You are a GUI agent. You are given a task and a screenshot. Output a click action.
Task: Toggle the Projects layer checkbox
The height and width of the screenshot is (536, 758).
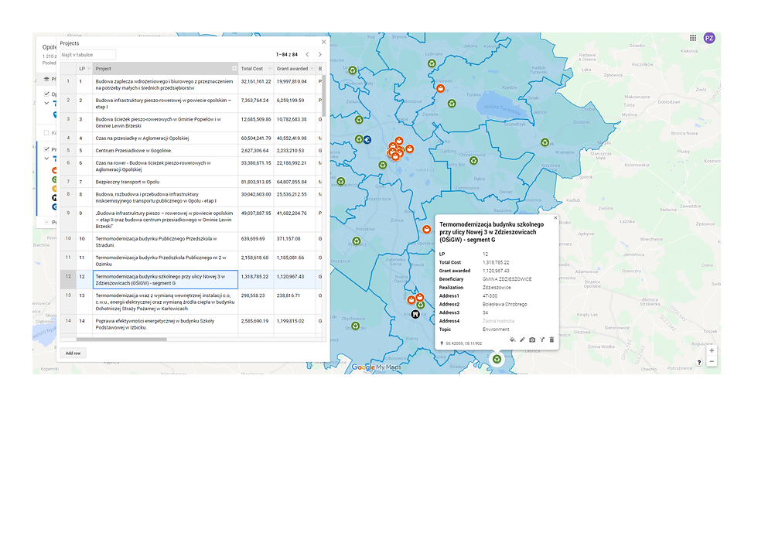[x=46, y=149]
